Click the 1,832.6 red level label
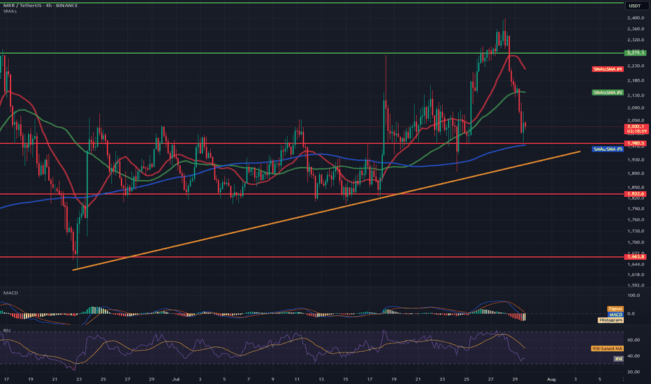The width and height of the screenshot is (651, 384). point(636,194)
